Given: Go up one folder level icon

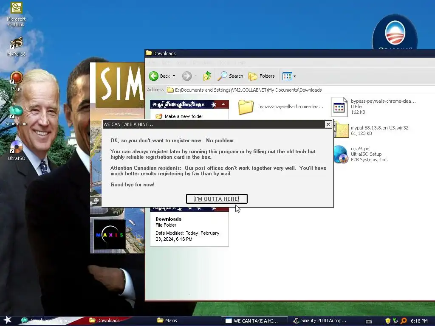Looking at the screenshot, I should [x=207, y=76].
